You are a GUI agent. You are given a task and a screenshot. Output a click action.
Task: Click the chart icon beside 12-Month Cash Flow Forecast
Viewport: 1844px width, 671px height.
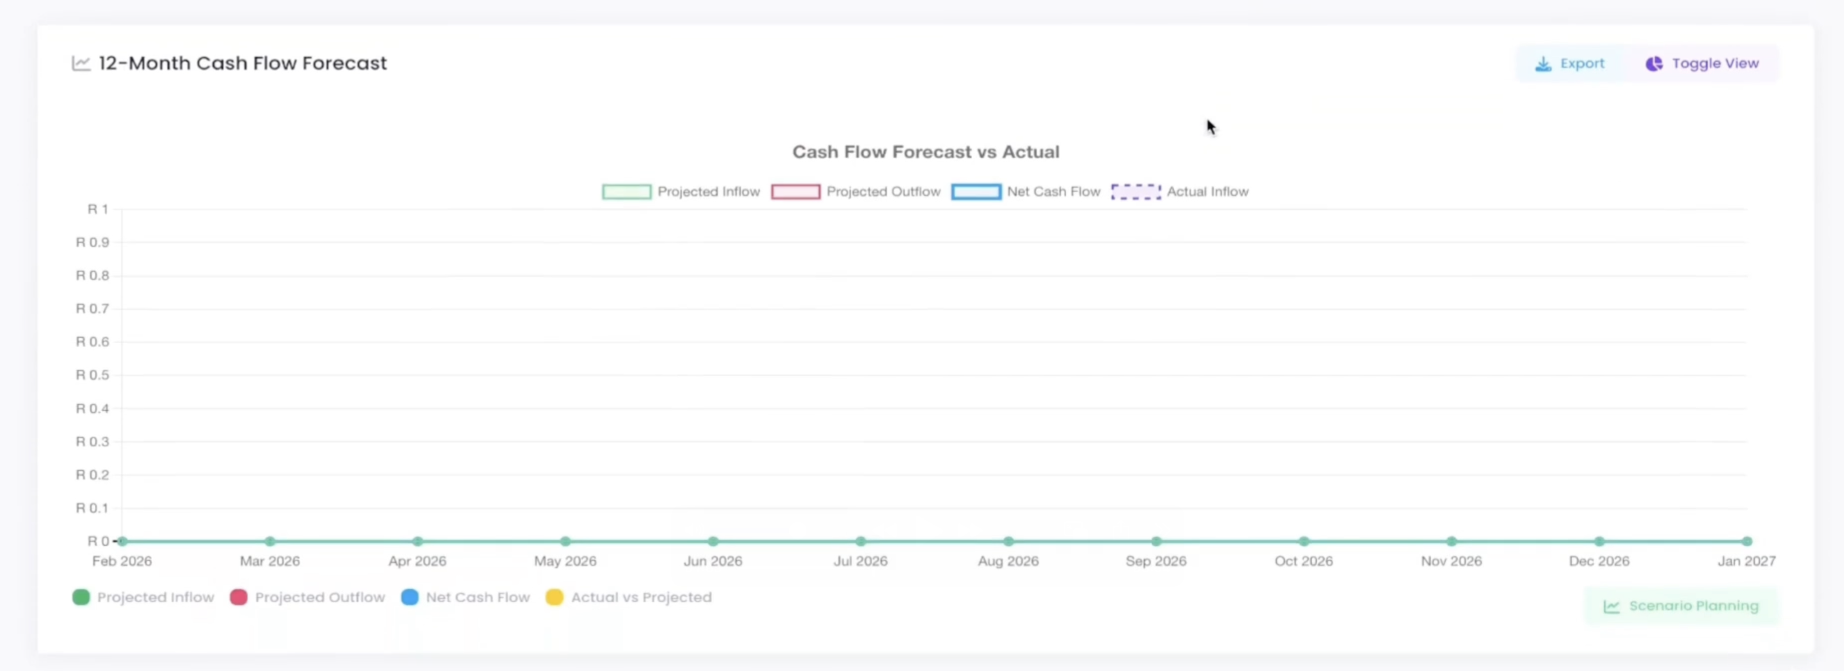[81, 63]
